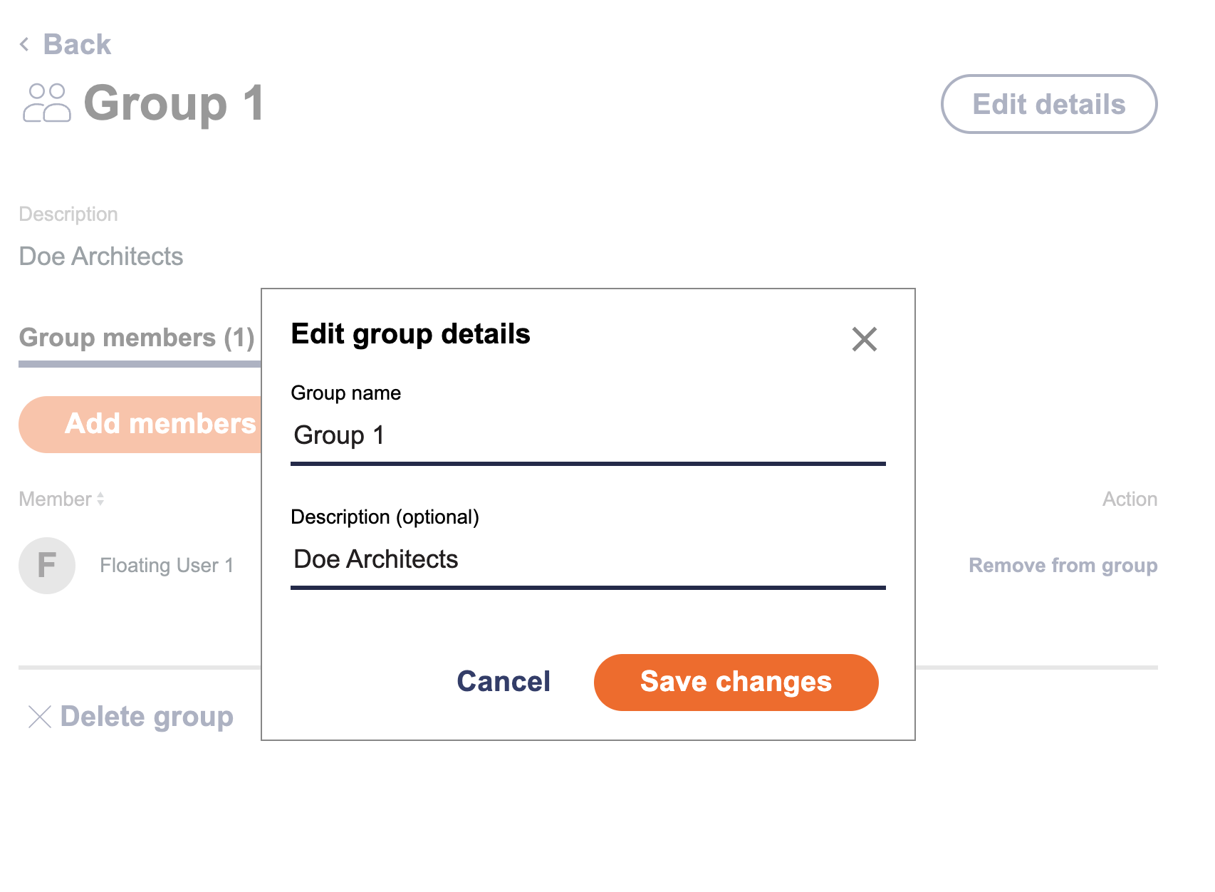Screen dimensions: 1215x892
Task: Click the group members icon beside Group 1
Action: (48, 103)
